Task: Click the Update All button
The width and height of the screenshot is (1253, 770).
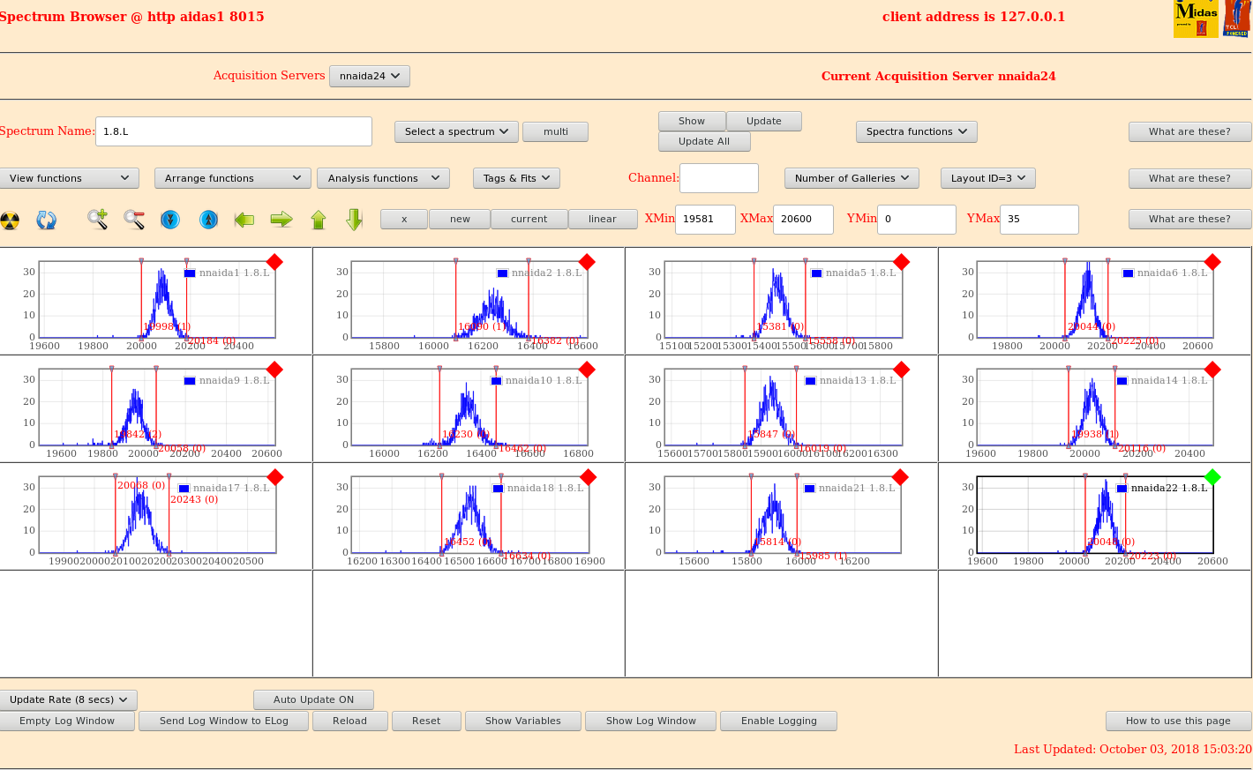Action: (x=704, y=141)
